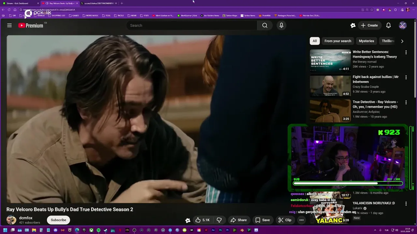Close the Ray Velcoro YouTube tab
Screen dimensions: 417x234
coord(77,3)
